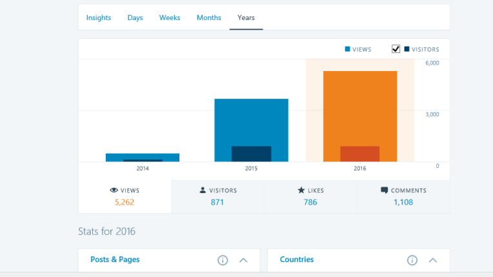Viewport: 493px width, 277px height.
Task: Select the Years tab
Action: click(x=246, y=17)
